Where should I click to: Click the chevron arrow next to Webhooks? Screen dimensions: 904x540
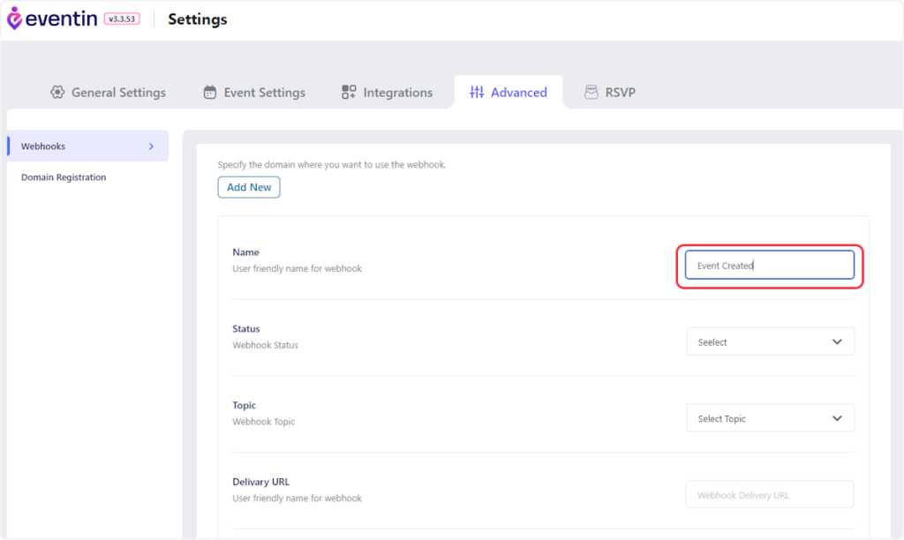pos(151,146)
